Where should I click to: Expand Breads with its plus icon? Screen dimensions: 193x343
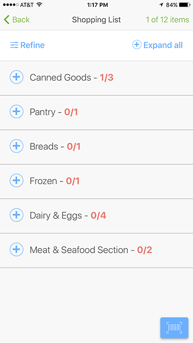(x=16, y=146)
